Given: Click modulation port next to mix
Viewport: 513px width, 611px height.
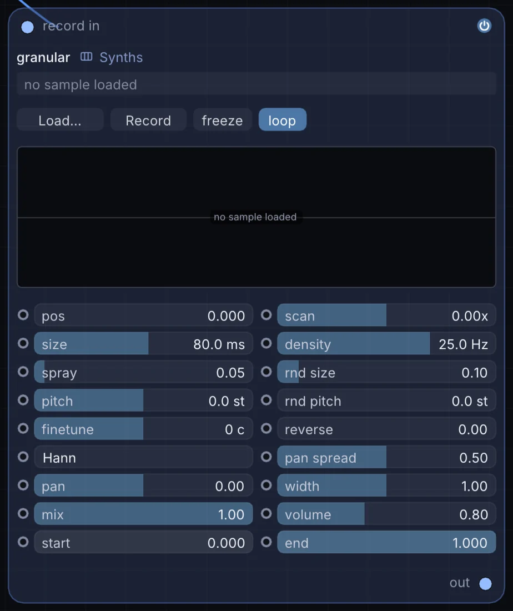Looking at the screenshot, I should [x=23, y=514].
